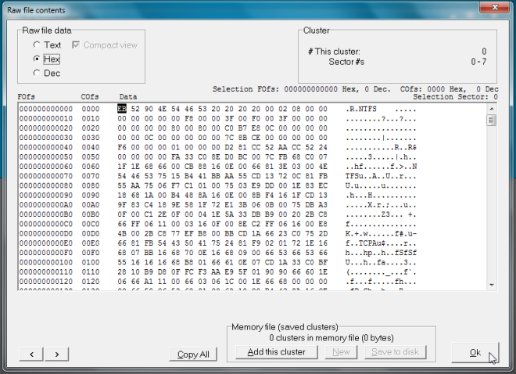The height and width of the screenshot is (374, 516).
Task: Click Add this cluster button
Action: 277,352
